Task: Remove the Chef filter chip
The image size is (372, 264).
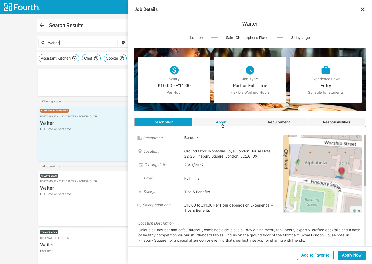Action: pos(96,58)
